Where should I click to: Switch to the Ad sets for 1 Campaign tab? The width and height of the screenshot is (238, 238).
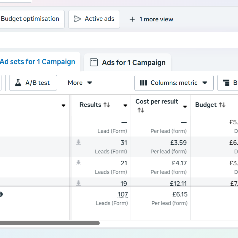pos(37,62)
